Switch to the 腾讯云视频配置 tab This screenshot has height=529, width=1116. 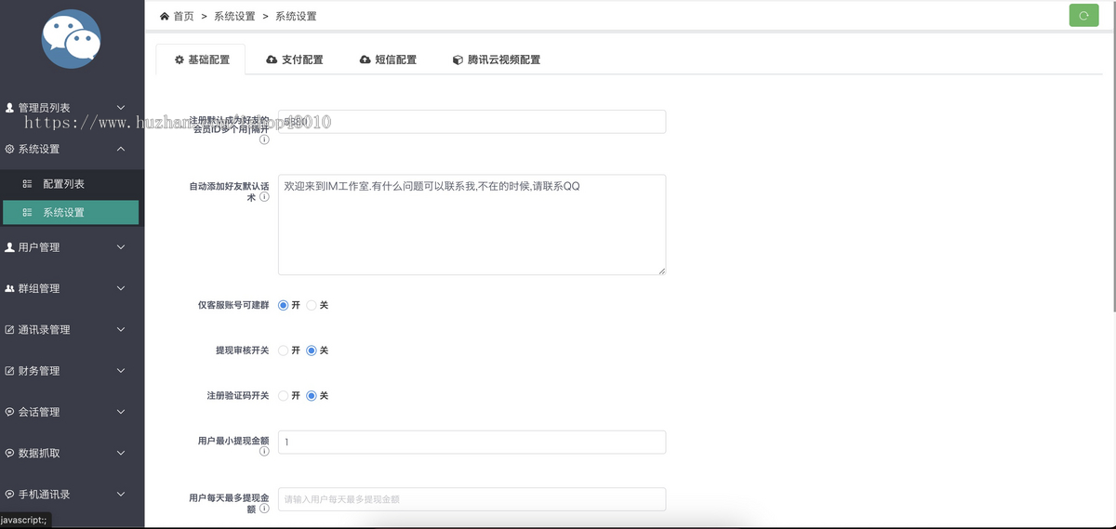point(496,60)
